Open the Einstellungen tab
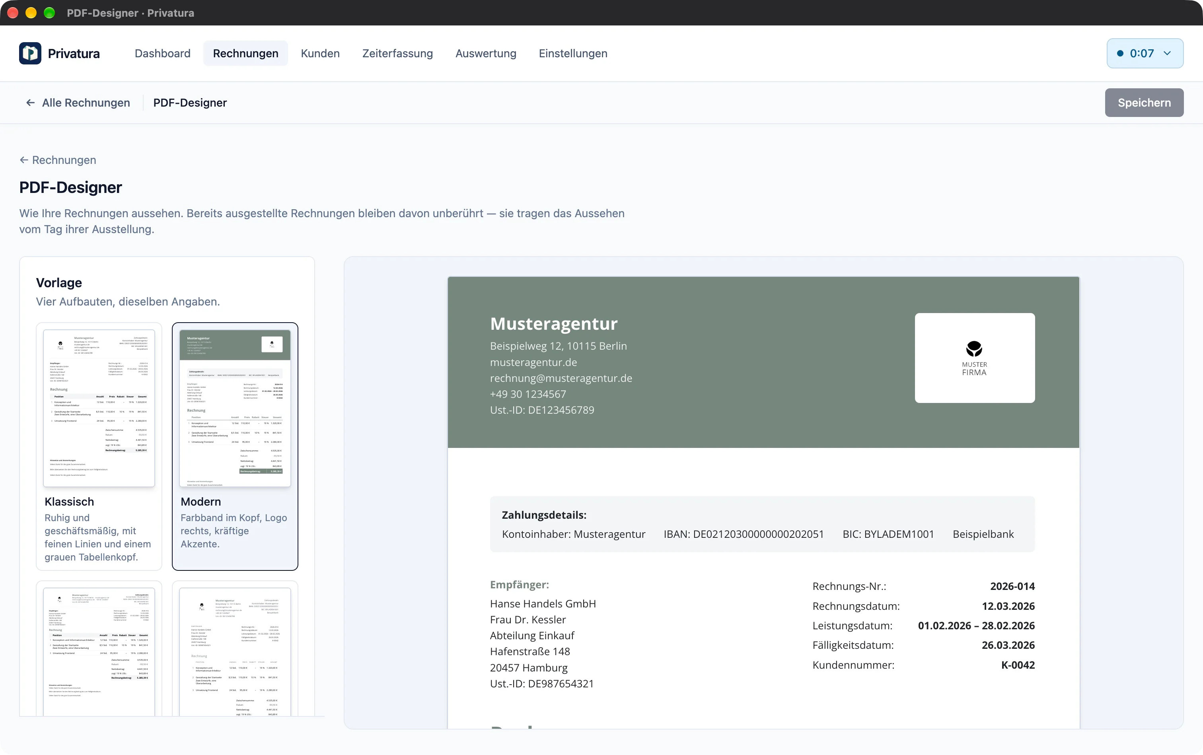 point(573,53)
